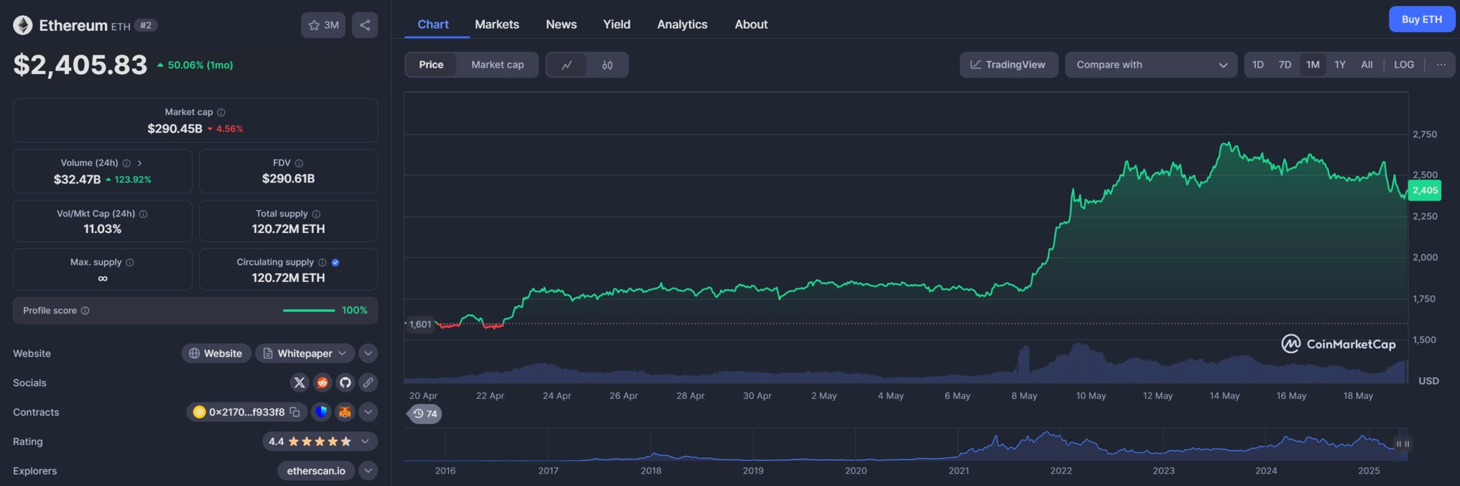1460x486 pixels.
Task: Click the range handle on the overview chart
Action: click(1402, 444)
